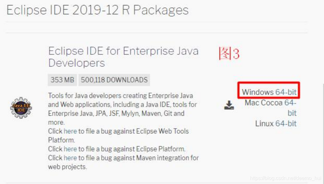
Task: Click the 'Tools for Java developers' description text
Action: (x=123, y=109)
